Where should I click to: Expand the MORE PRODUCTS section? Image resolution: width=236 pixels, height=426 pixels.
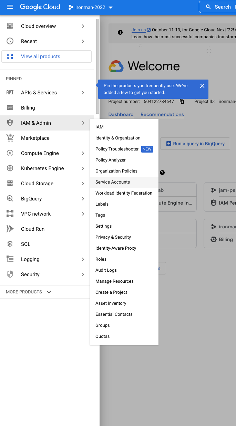click(29, 292)
